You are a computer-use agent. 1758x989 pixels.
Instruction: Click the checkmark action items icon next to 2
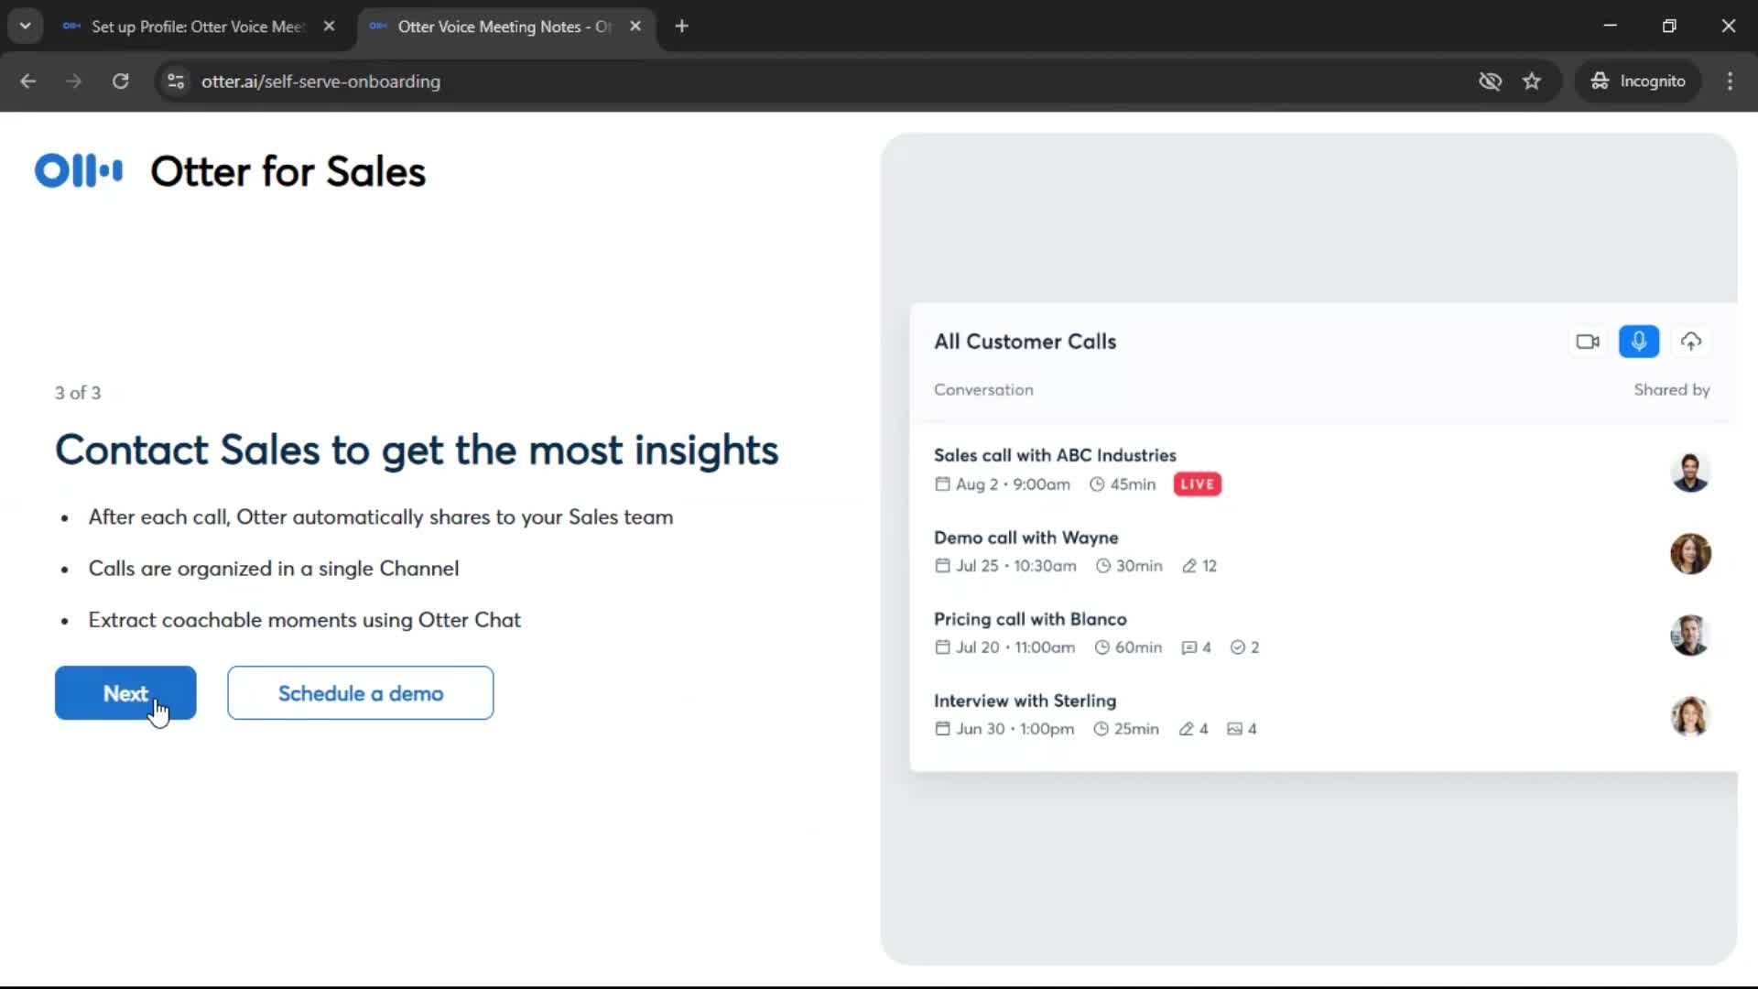pyautogui.click(x=1238, y=647)
